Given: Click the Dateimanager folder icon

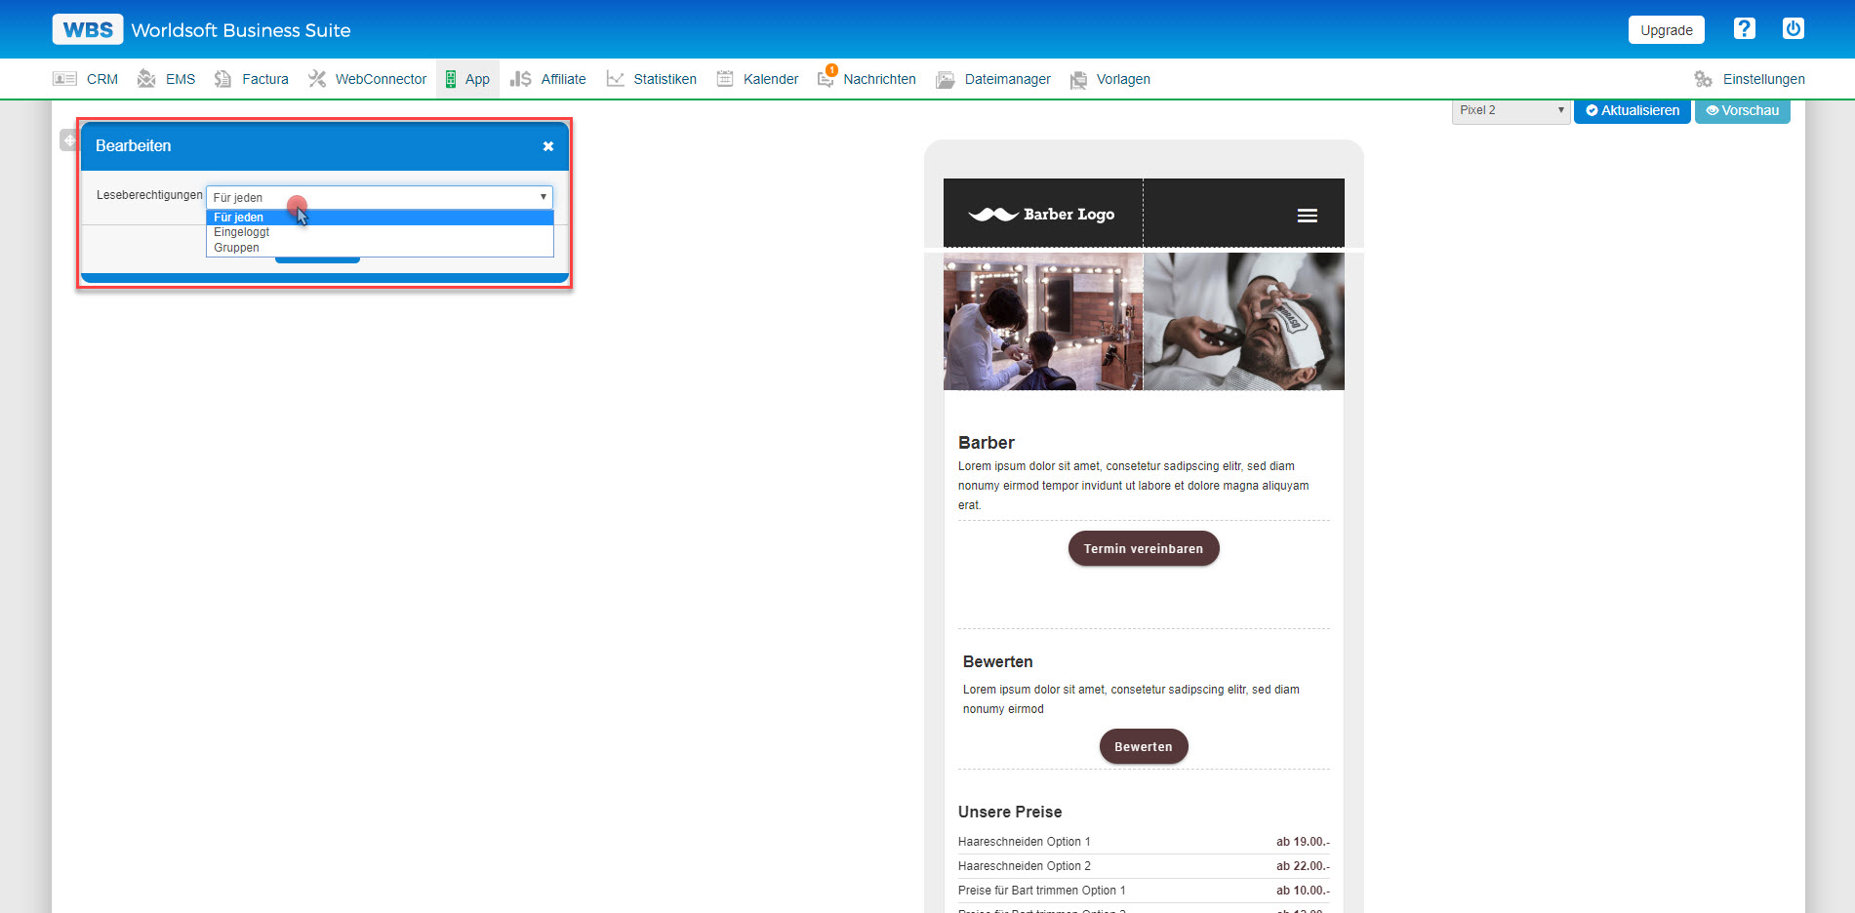Looking at the screenshot, I should coord(945,79).
